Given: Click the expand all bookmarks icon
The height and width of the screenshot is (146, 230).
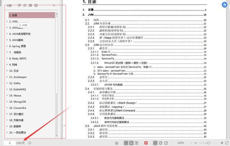Looking at the screenshot, I should click(19, 5).
